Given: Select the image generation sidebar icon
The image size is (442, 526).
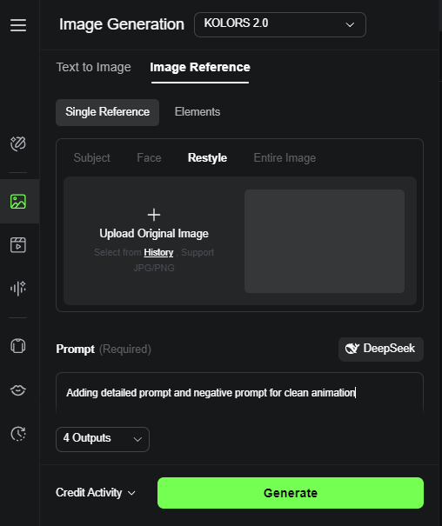Looking at the screenshot, I should (18, 202).
